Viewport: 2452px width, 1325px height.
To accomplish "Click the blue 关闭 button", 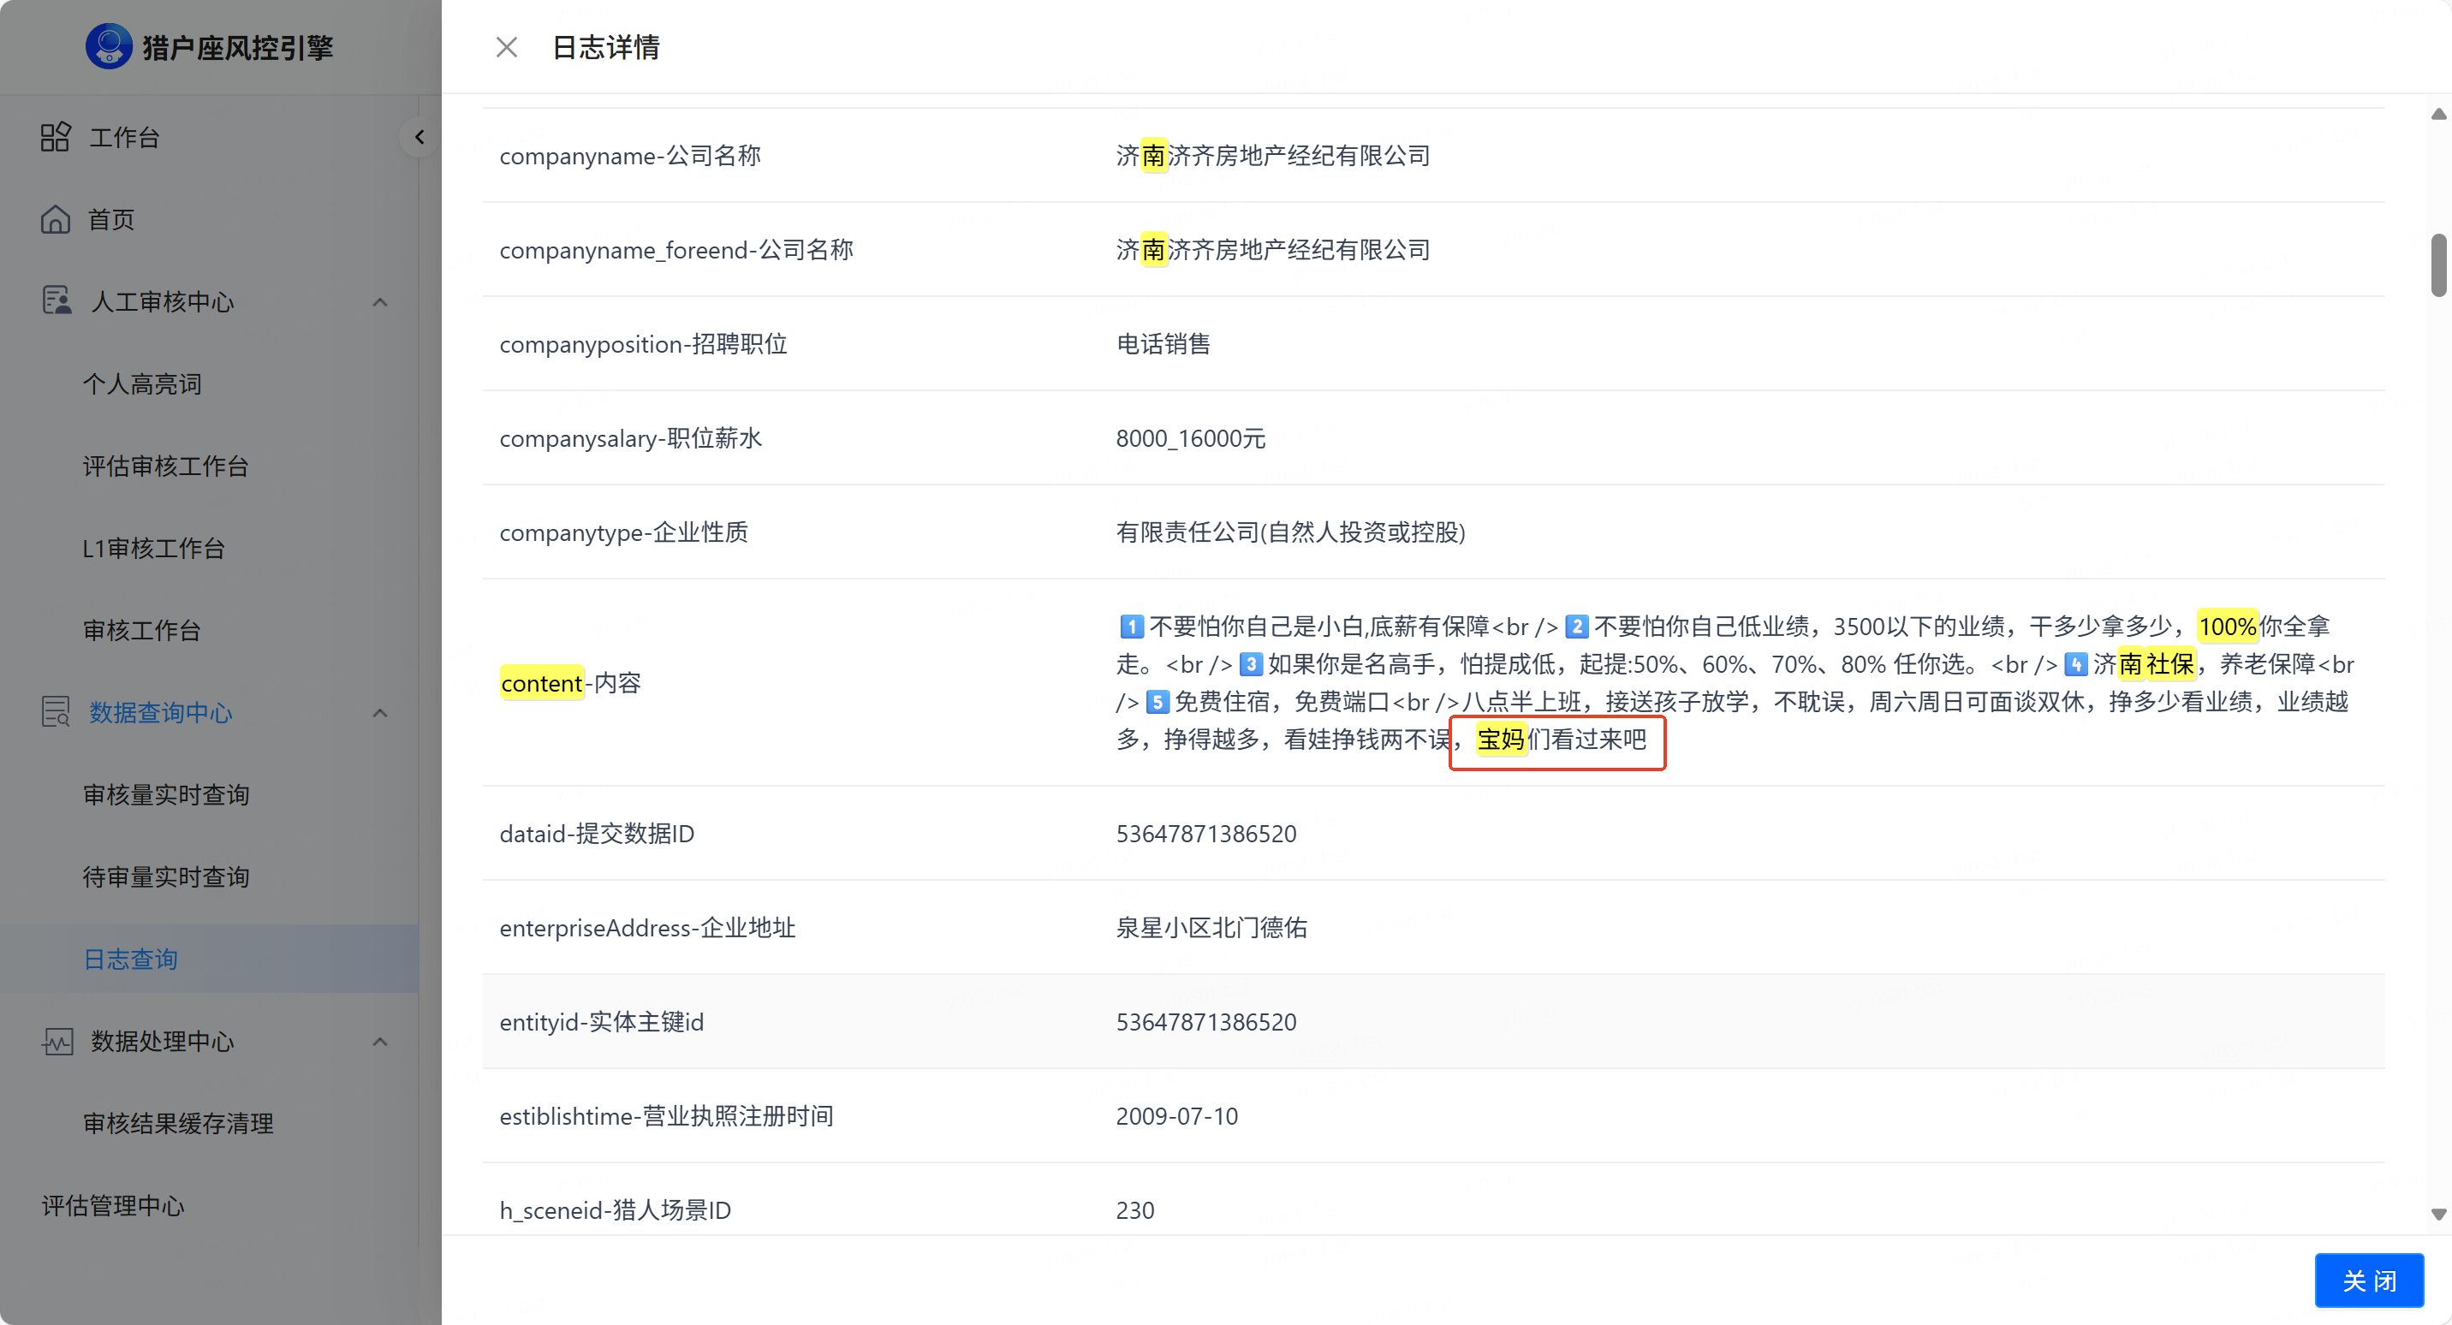I will (x=2369, y=1281).
